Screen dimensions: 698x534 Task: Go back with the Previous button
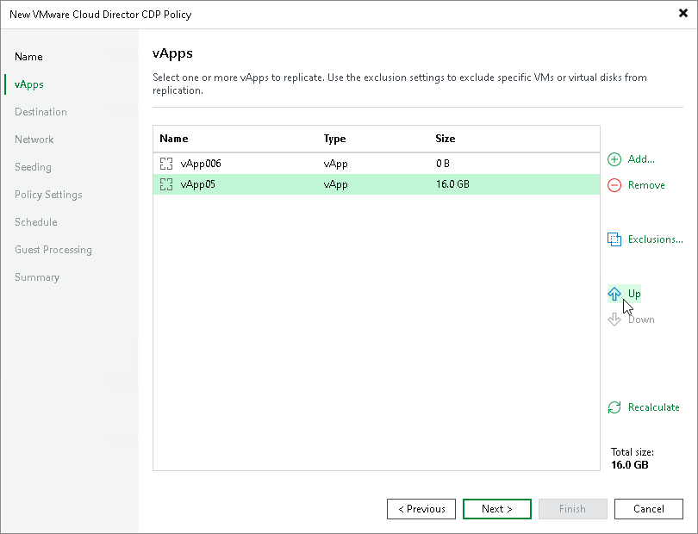[421, 509]
